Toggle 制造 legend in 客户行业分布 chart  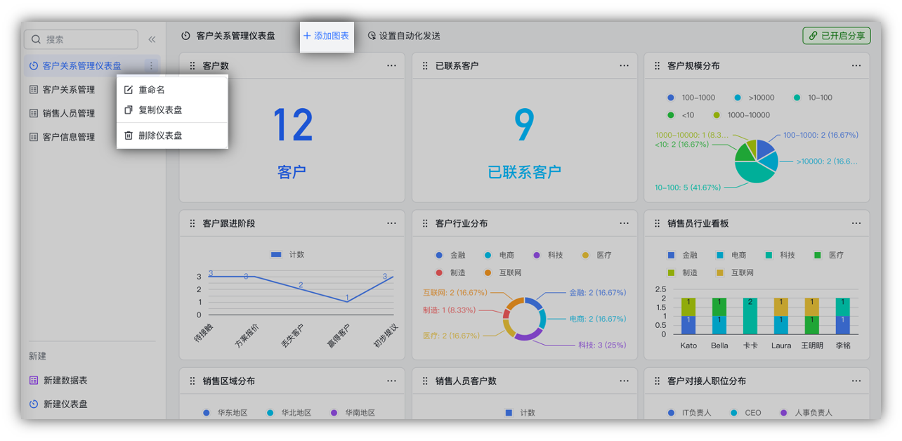pyautogui.click(x=450, y=272)
